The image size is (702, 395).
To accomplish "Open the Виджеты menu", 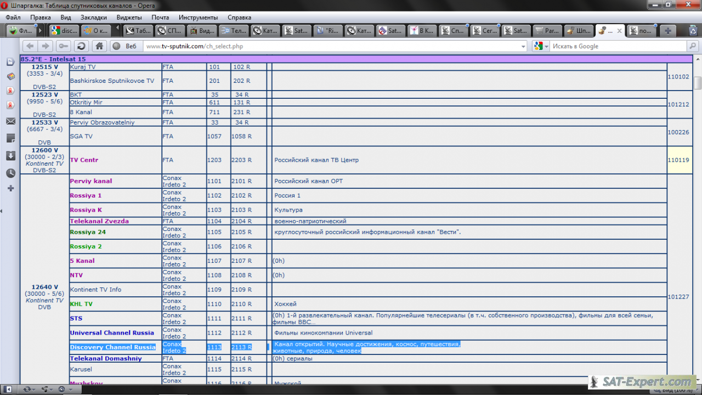I will [129, 18].
